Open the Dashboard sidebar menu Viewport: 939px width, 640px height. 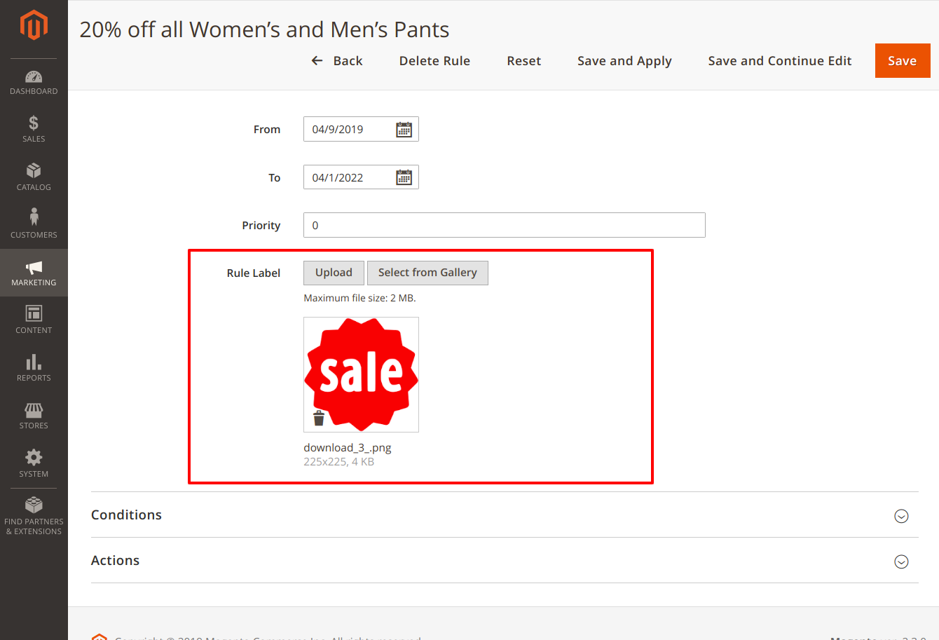pos(34,82)
